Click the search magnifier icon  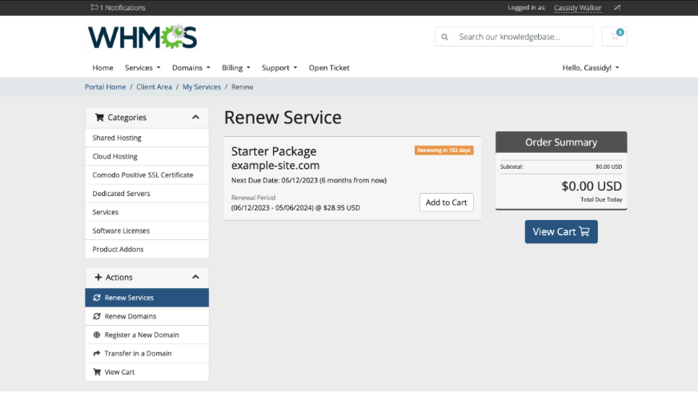pos(445,37)
